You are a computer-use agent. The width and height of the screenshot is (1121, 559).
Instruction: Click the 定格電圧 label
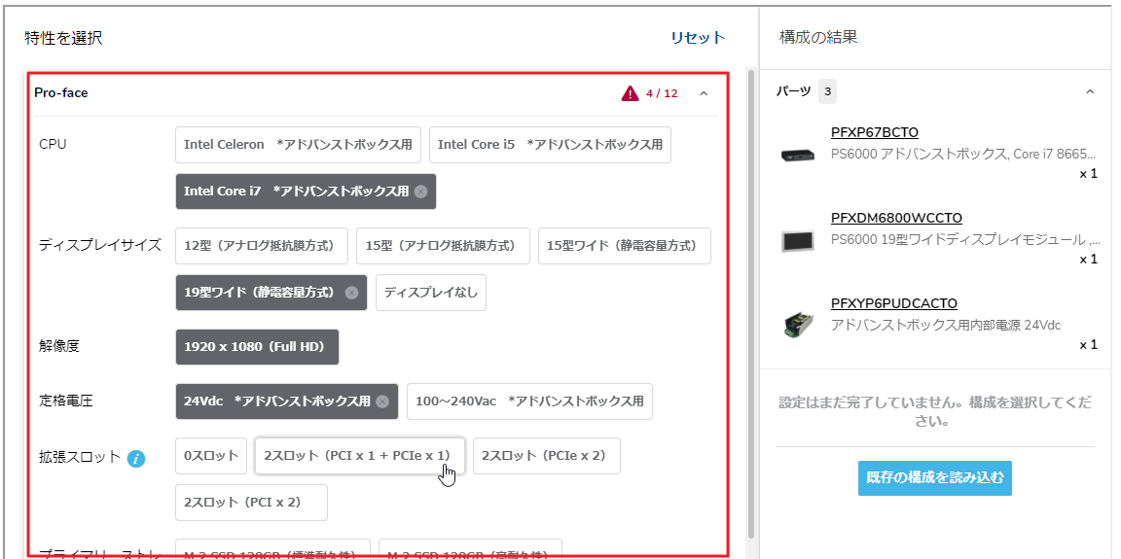(x=66, y=402)
